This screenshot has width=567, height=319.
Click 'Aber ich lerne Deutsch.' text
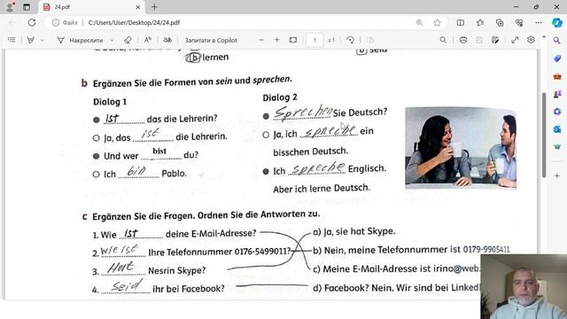tap(322, 189)
